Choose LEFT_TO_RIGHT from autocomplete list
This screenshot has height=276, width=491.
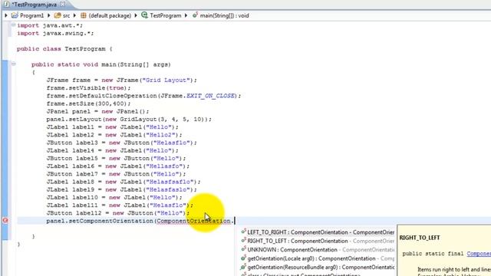318,232
